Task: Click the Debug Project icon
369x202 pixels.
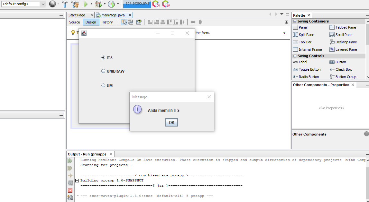Action: tap(98, 4)
